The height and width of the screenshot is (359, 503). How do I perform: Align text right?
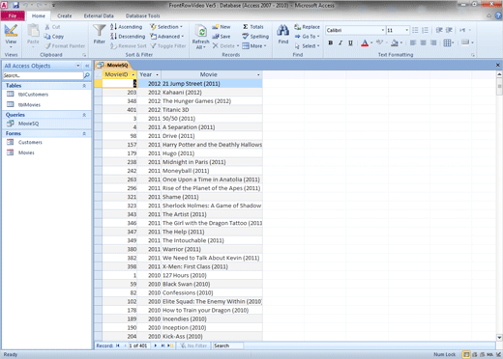pos(433,42)
